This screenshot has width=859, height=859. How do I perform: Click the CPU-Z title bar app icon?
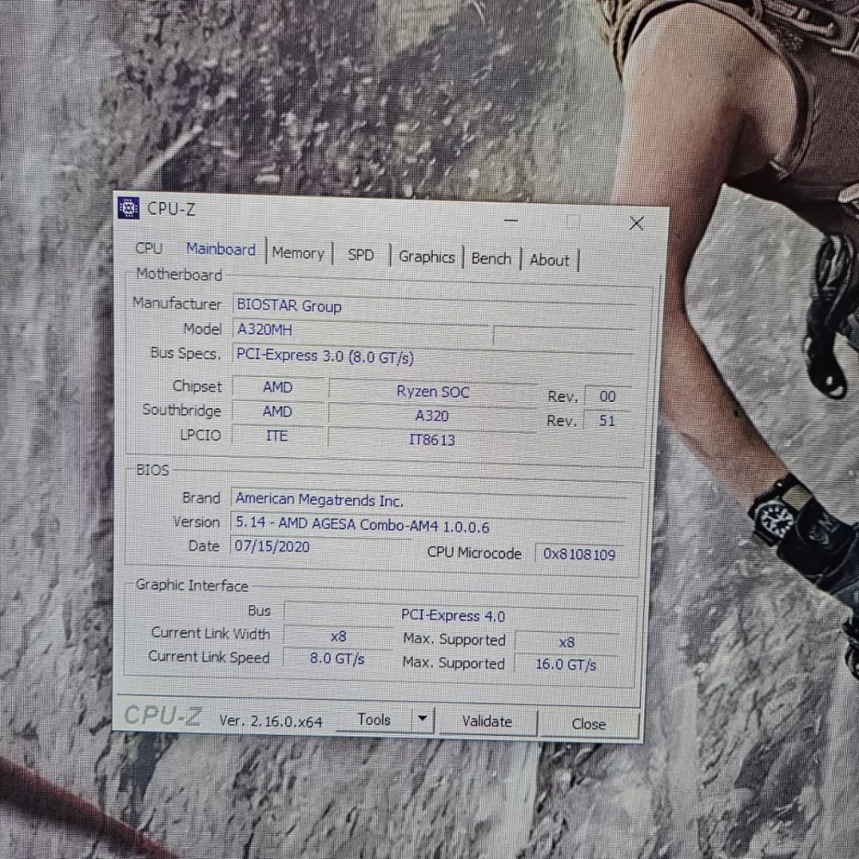tap(128, 208)
